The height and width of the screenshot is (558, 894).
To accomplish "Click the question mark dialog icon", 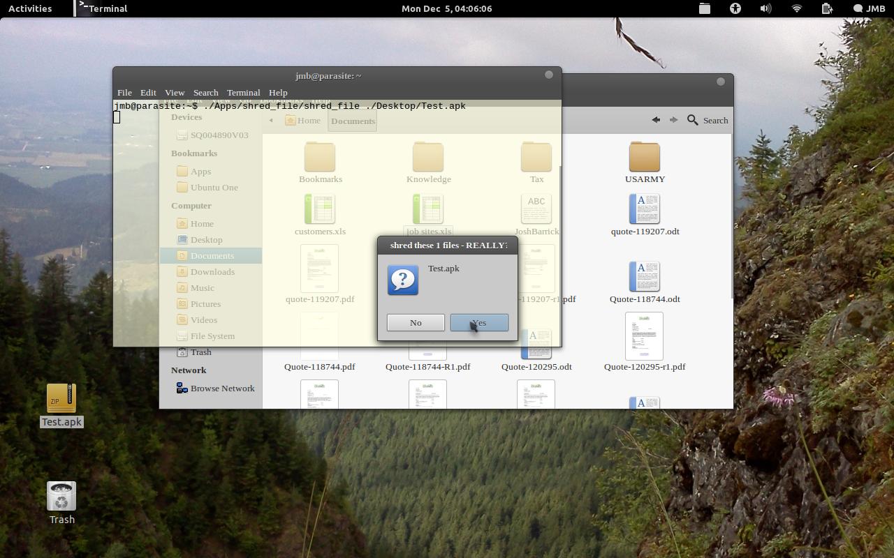I will pos(403,280).
